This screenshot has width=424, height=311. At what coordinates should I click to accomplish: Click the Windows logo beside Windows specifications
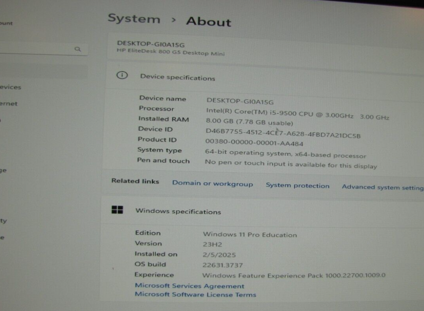coord(117,210)
